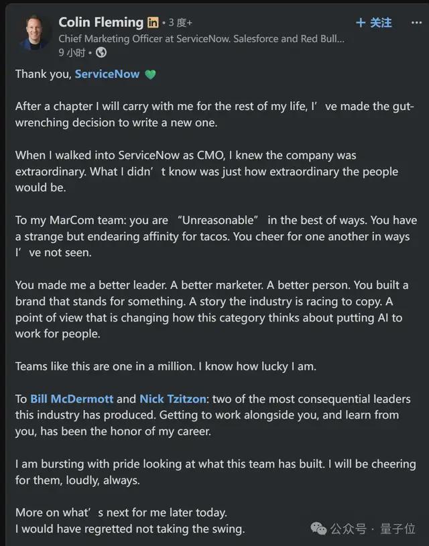Click the plus icon beside 关注
Screen dimensions: 429x546
pyautogui.click(x=361, y=23)
